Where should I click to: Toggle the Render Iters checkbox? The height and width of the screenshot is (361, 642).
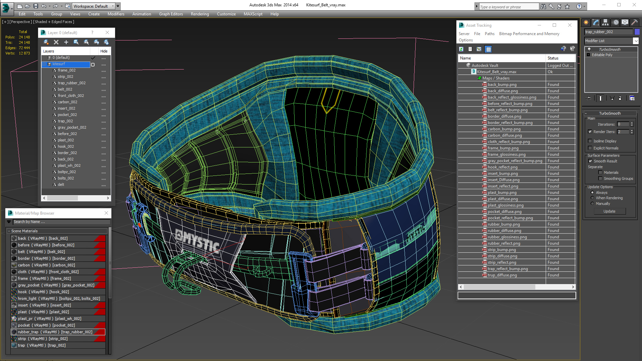click(590, 132)
